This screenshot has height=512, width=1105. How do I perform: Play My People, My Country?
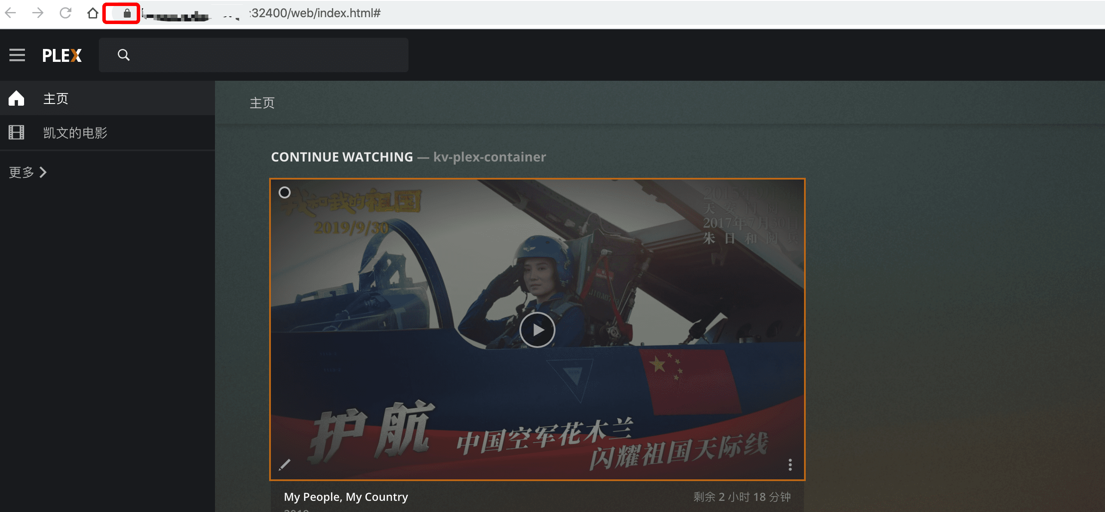pyautogui.click(x=537, y=330)
